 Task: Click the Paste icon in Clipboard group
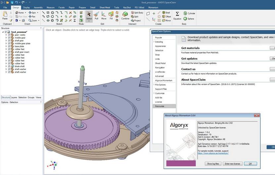(5, 14)
